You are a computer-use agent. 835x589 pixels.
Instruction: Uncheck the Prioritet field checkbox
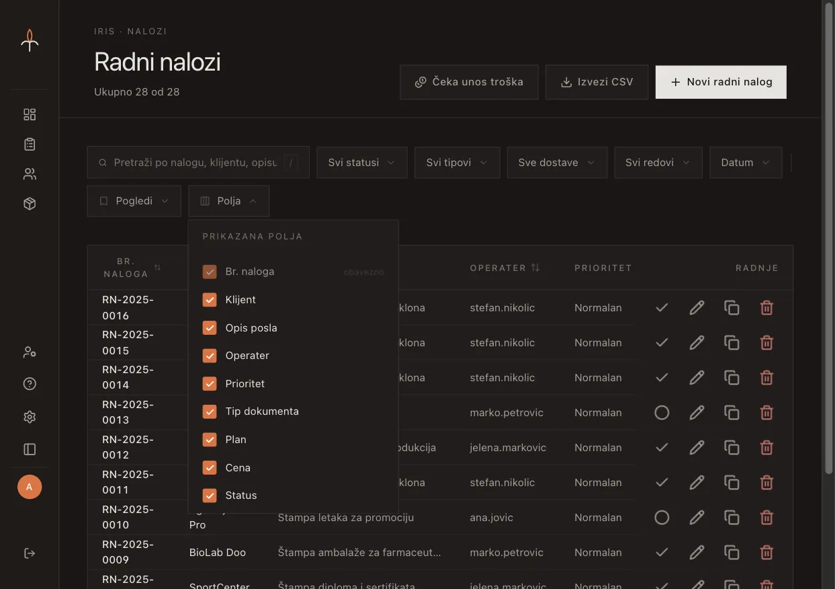[210, 383]
